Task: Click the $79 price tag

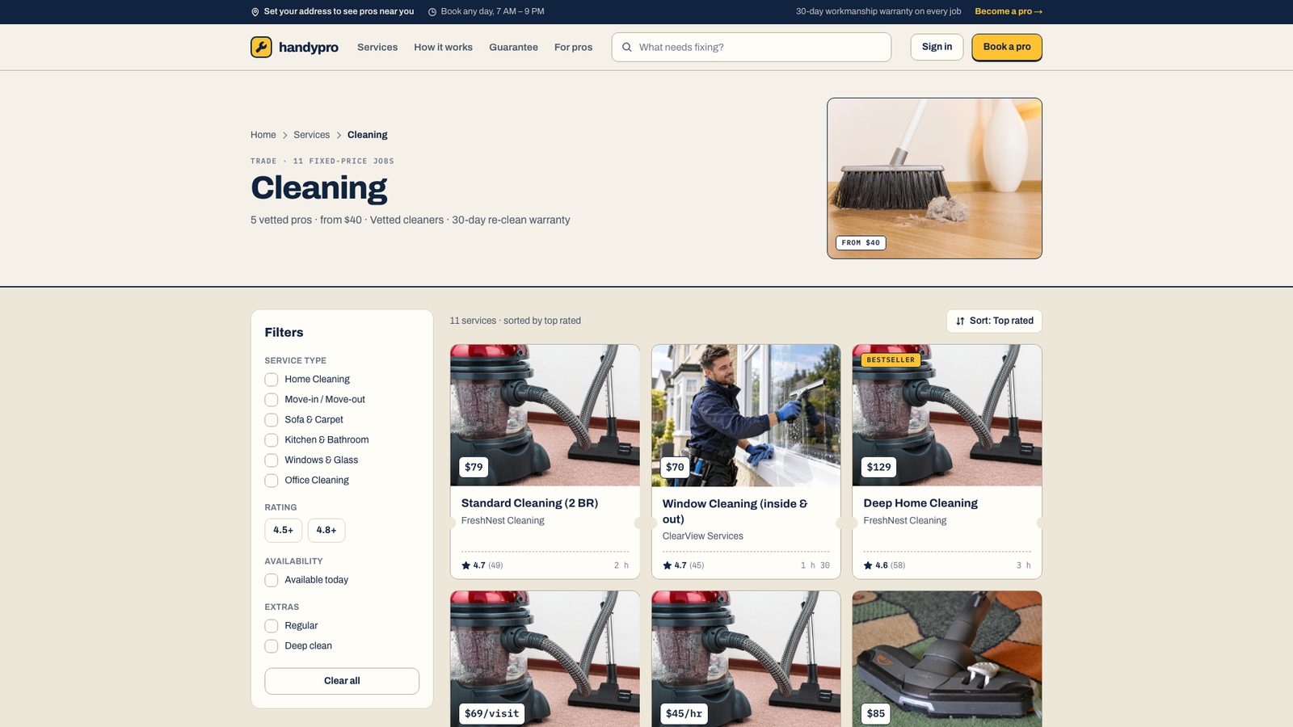Action: pyautogui.click(x=474, y=467)
